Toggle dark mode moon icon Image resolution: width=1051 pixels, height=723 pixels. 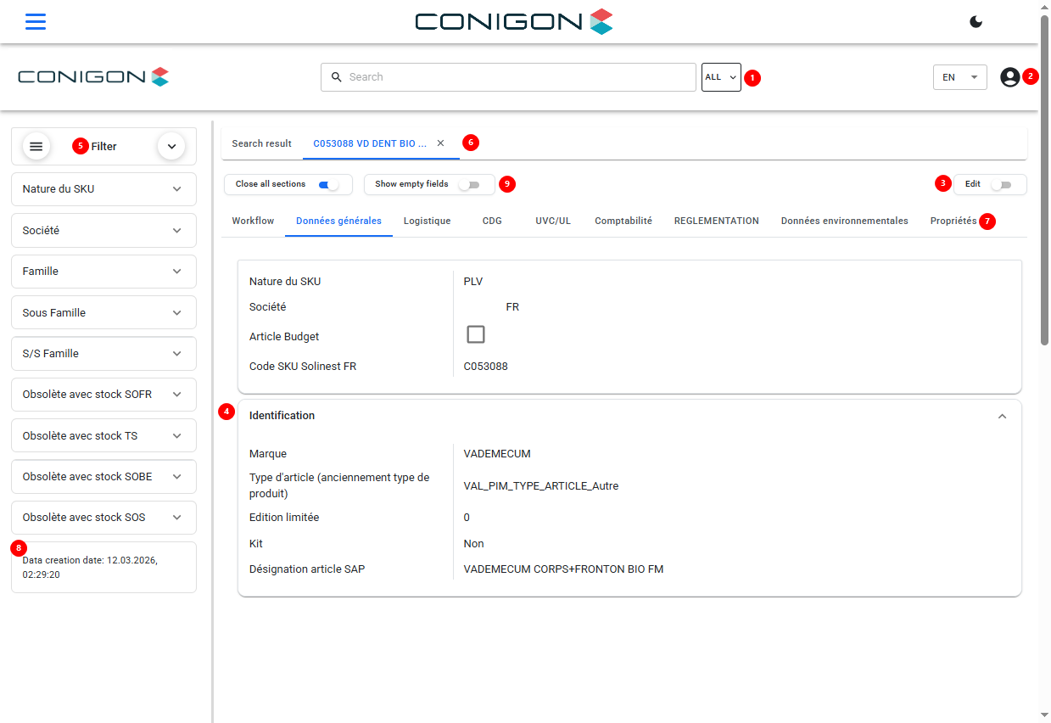(976, 22)
